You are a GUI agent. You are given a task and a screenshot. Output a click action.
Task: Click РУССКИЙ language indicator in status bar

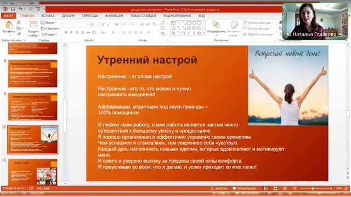tap(43, 188)
